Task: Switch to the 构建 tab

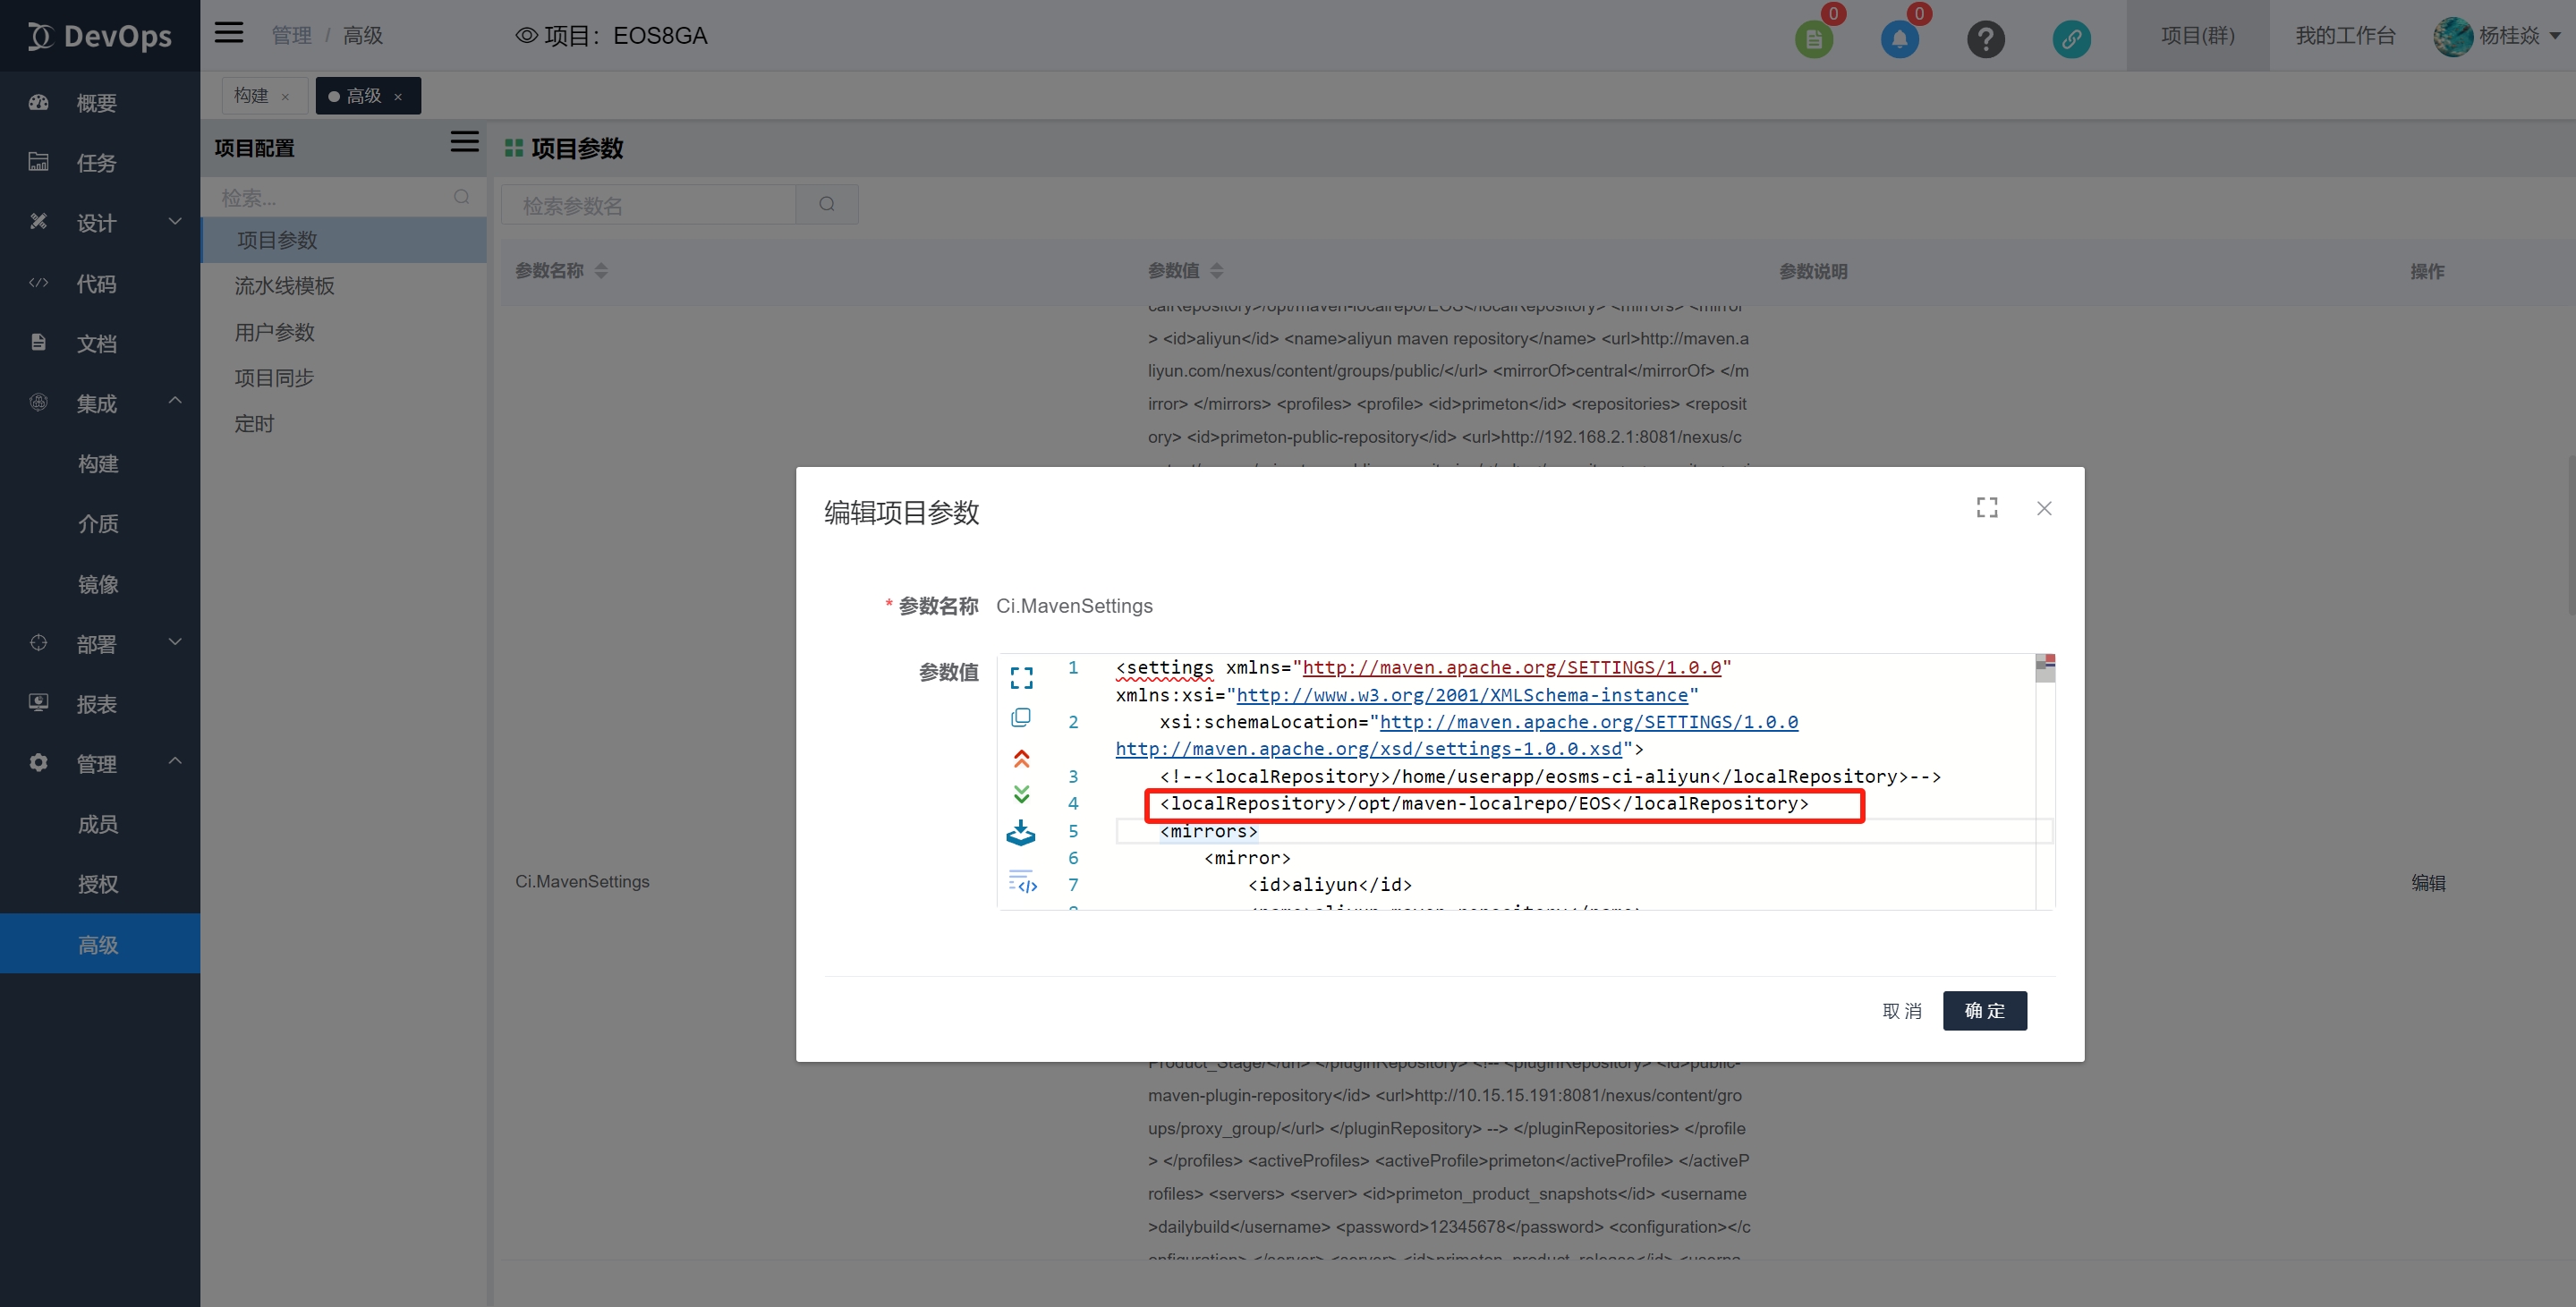Action: (251, 96)
